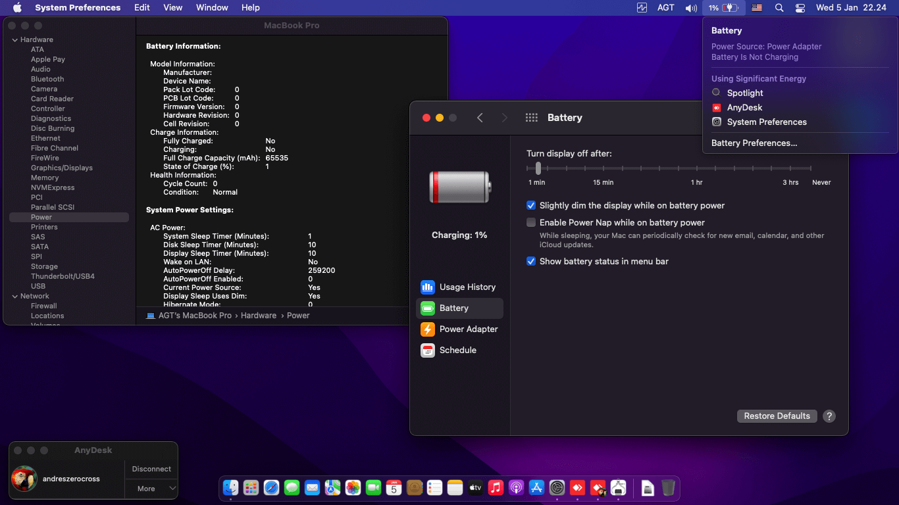Open Control Center in the menu bar
Image resolution: width=899 pixels, height=505 pixels.
800,8
